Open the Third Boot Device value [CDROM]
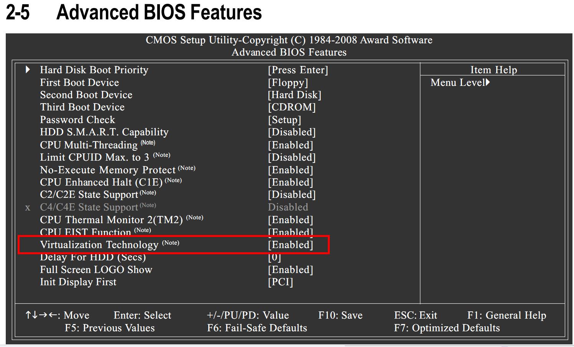This screenshot has height=347, width=574. pos(291,107)
